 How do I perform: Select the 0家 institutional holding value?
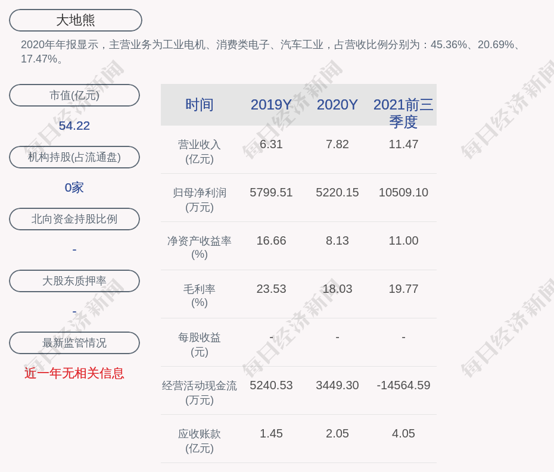point(74,187)
